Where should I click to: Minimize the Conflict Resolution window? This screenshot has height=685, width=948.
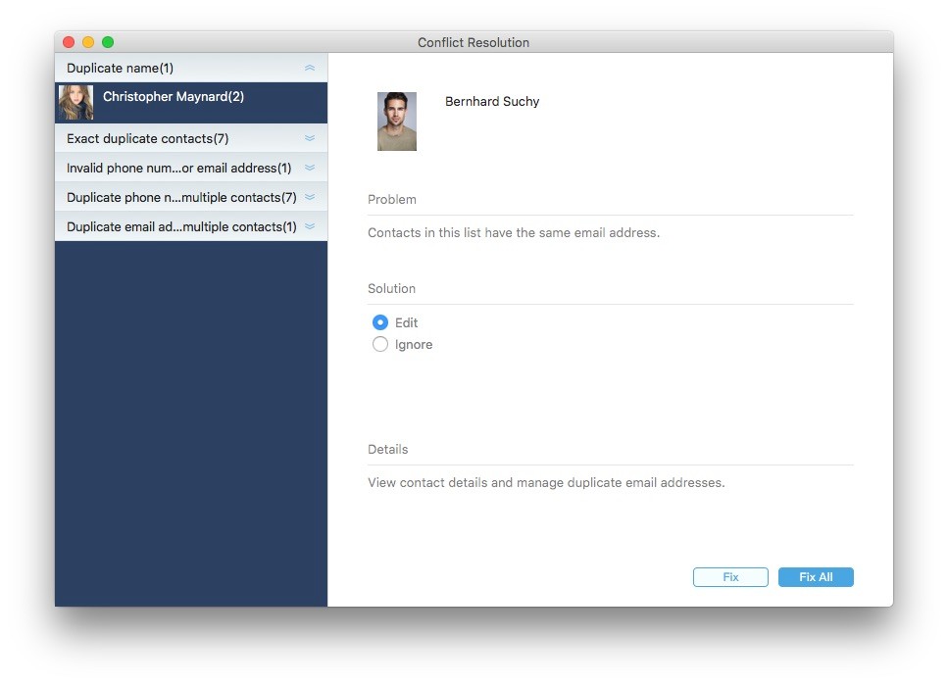click(x=88, y=42)
